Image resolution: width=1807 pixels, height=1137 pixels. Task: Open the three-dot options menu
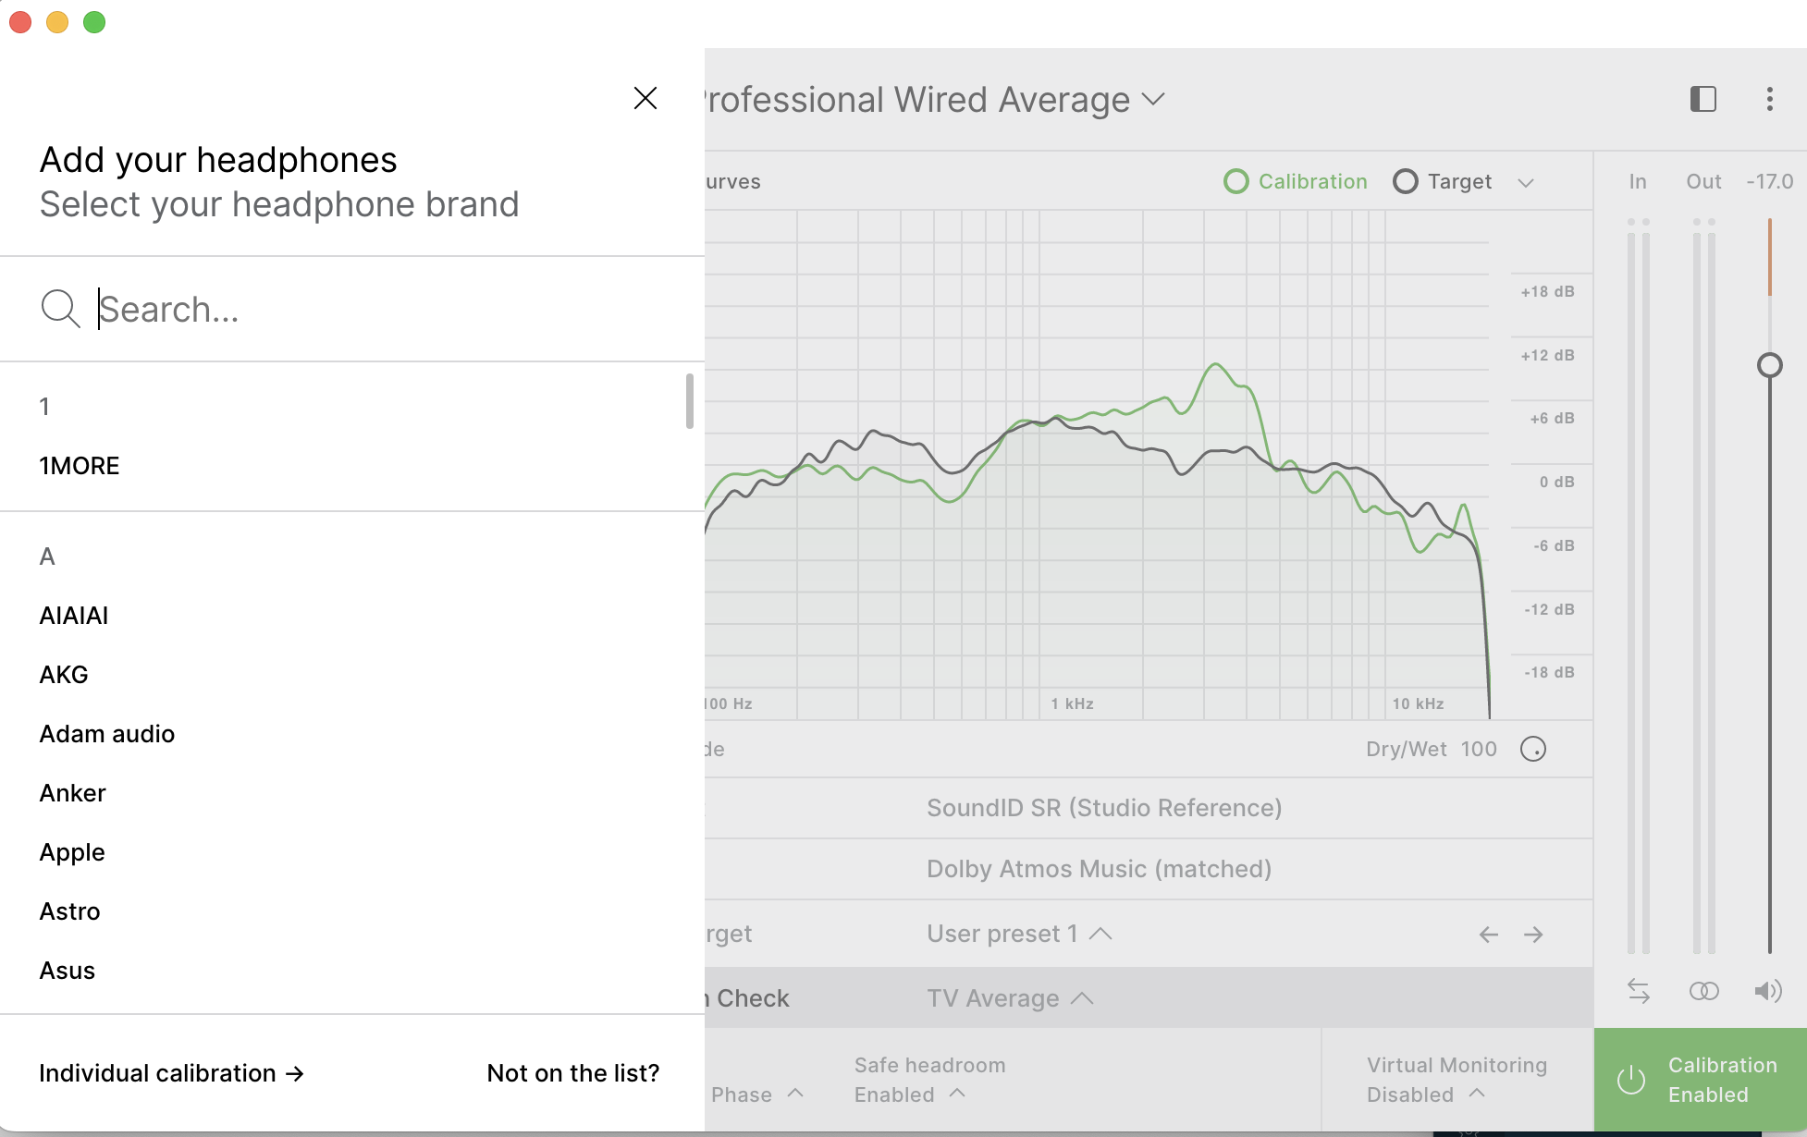click(1769, 99)
